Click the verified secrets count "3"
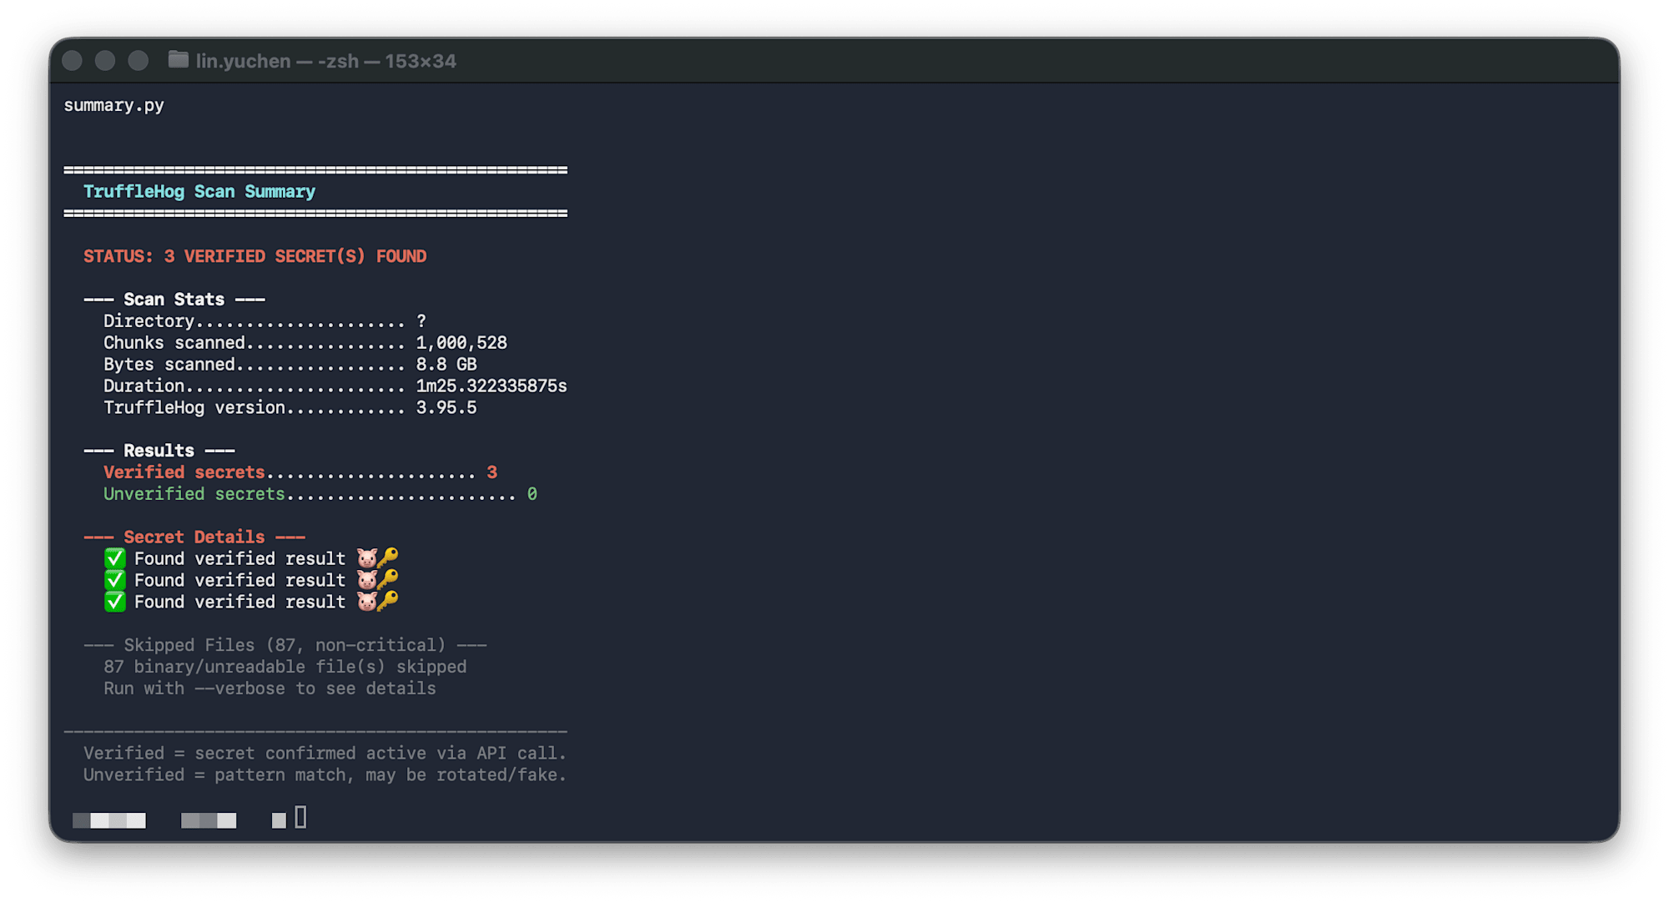The height and width of the screenshot is (903, 1669). click(x=492, y=472)
